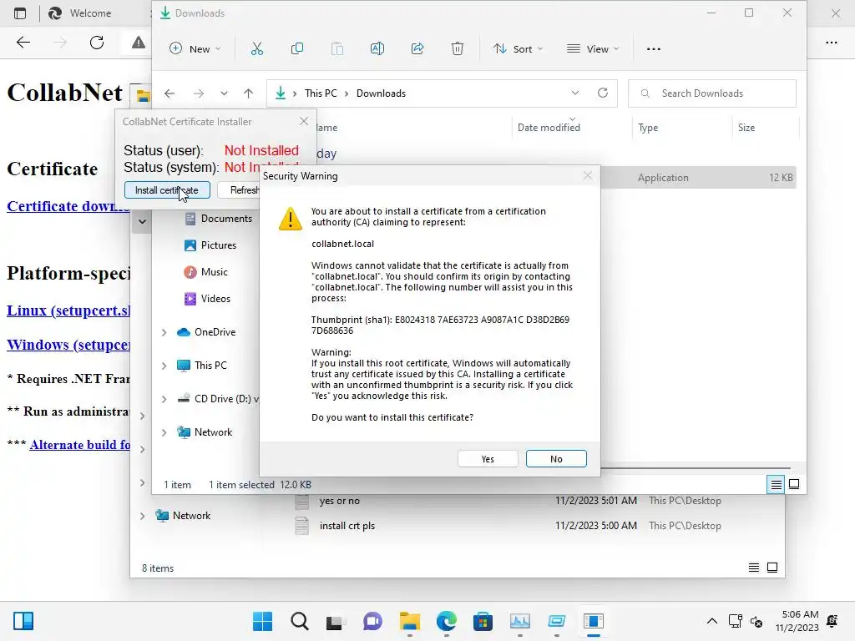Open taskbar Search
This screenshot has width=855, height=641.
[x=300, y=621]
